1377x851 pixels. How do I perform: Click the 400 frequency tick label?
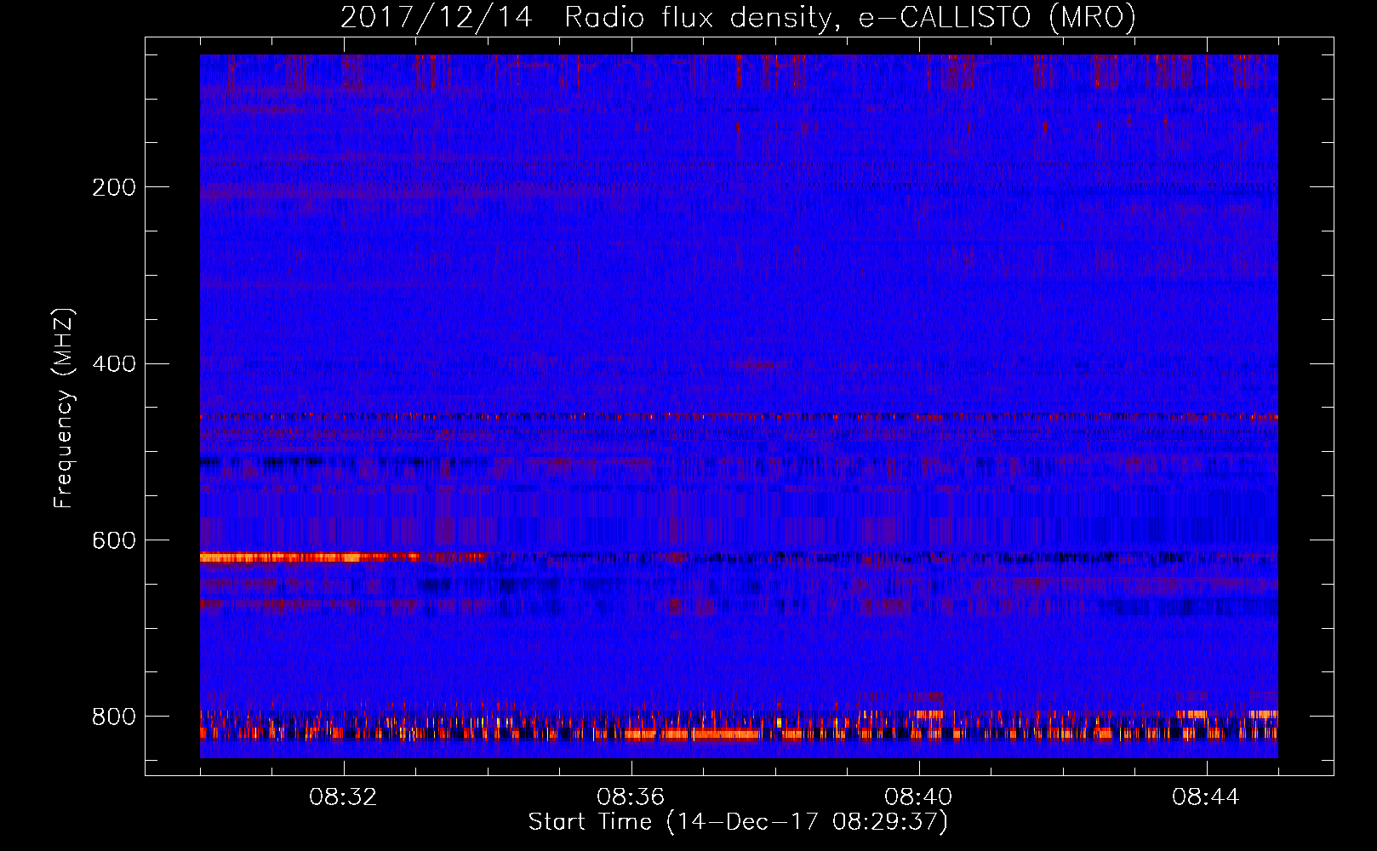point(114,364)
